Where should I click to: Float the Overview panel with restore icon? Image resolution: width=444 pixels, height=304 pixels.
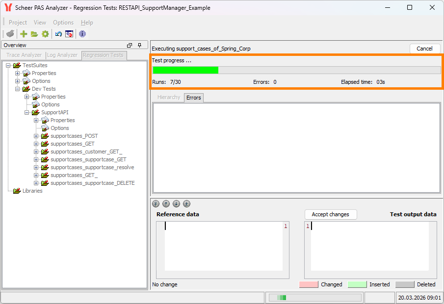pos(130,45)
